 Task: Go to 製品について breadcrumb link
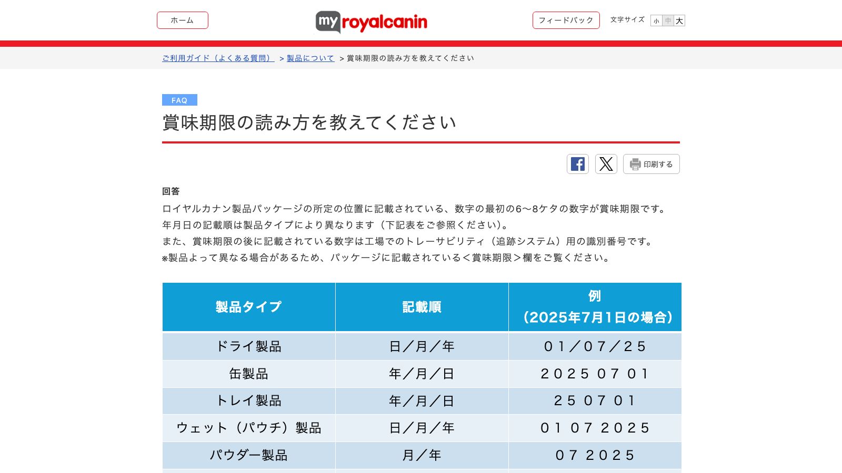(x=310, y=58)
